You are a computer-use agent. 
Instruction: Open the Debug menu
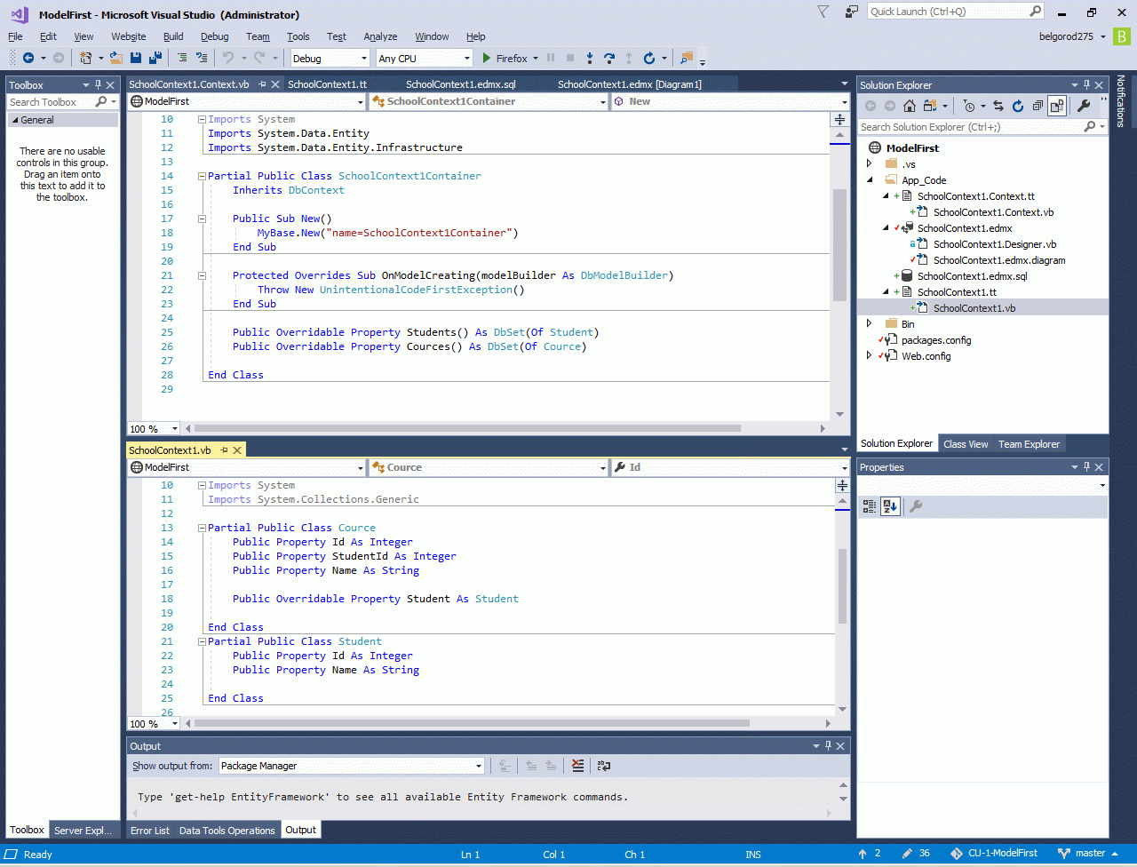pos(214,36)
